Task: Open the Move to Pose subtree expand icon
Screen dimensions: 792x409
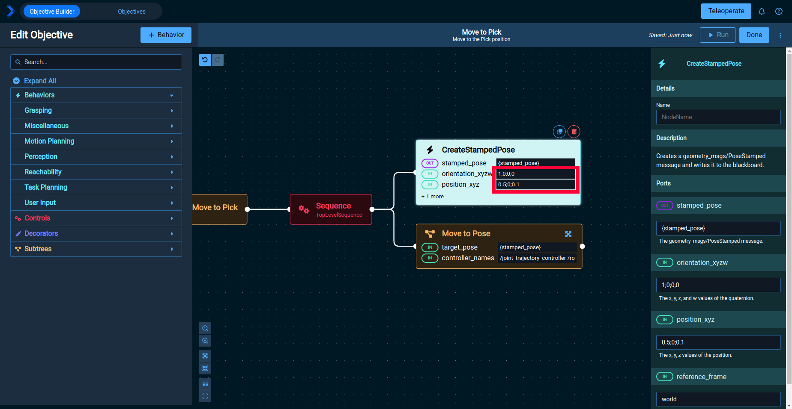Action: click(x=568, y=234)
